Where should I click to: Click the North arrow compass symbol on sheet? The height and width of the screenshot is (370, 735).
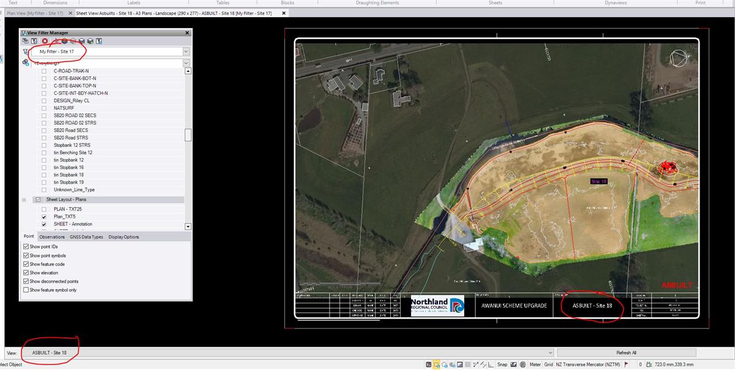pos(680,58)
